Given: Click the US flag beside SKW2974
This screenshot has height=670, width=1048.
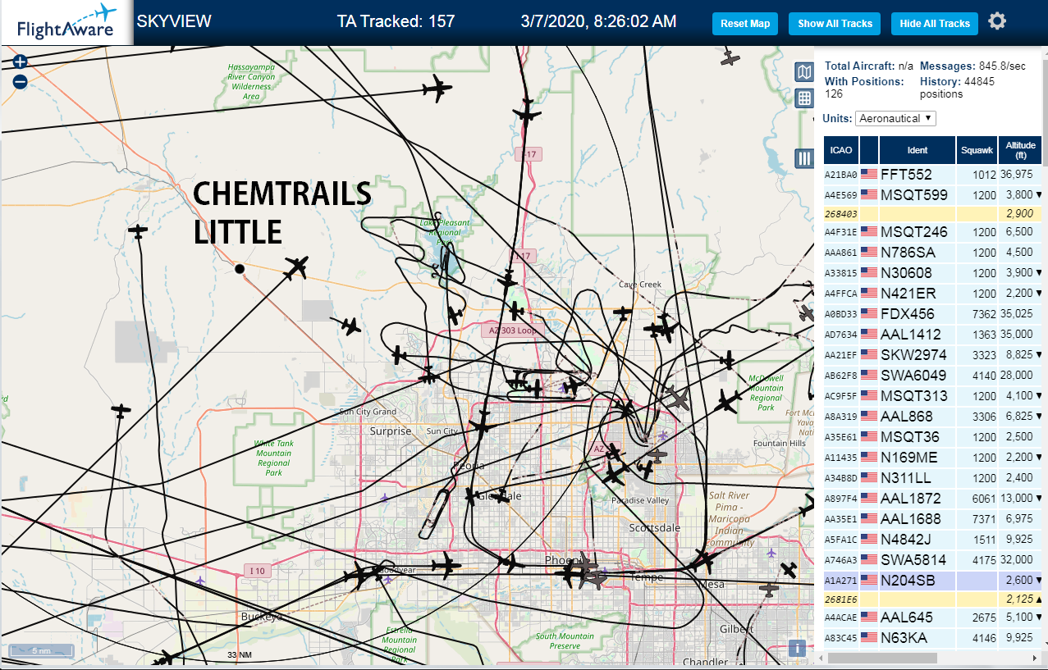Looking at the screenshot, I should coord(869,354).
